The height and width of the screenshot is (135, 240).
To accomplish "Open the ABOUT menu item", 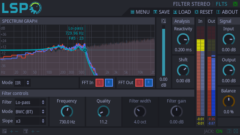I will pyautogui.click(x=227, y=12).
